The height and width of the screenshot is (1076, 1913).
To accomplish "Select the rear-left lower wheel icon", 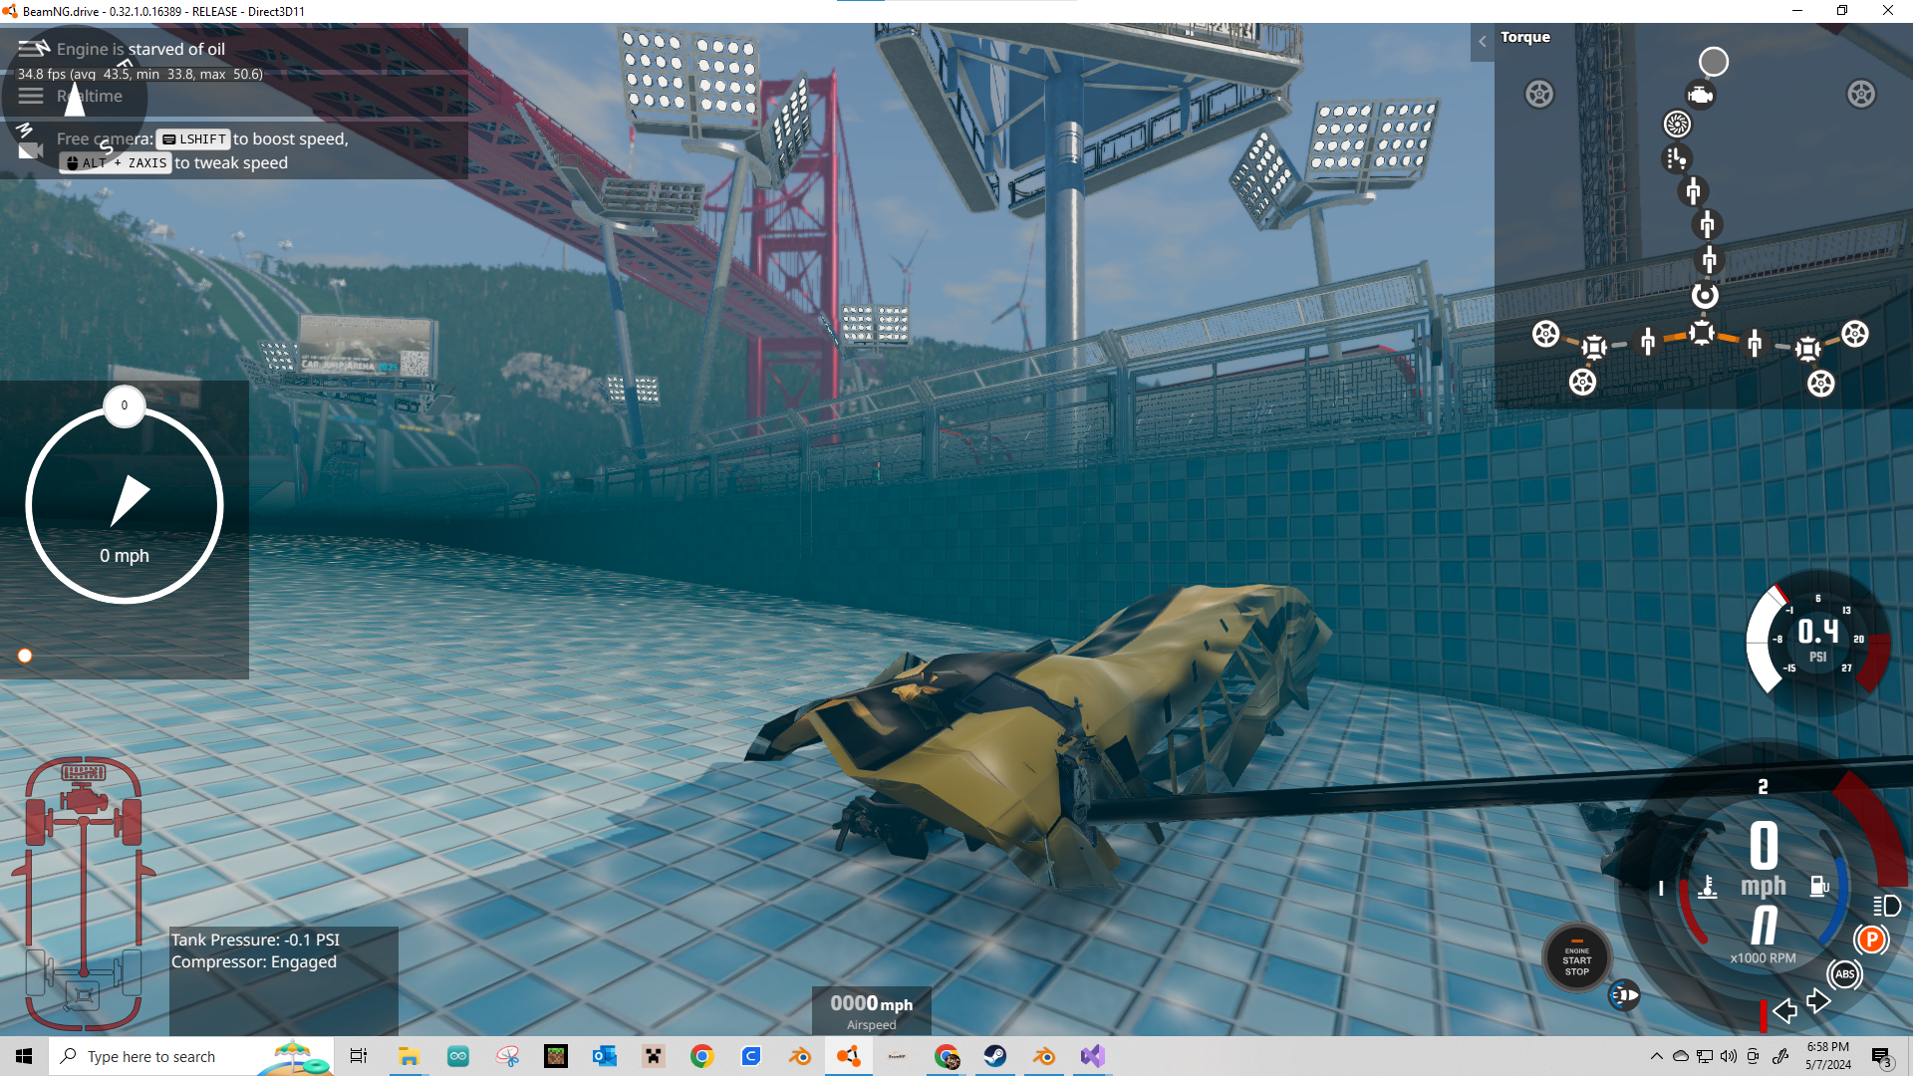I will 1582,382.
